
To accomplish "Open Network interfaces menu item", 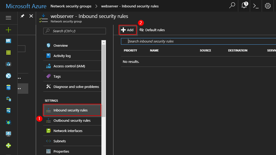I will 72,131.
